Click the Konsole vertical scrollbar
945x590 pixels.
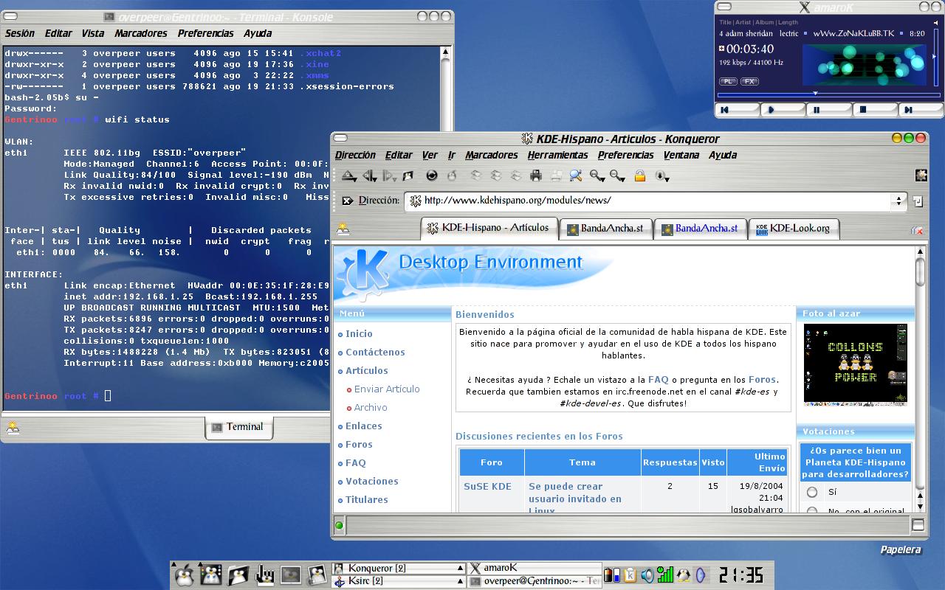[x=446, y=228]
